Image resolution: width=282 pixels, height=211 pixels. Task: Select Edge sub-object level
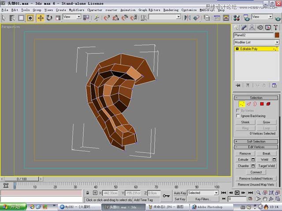249,104
